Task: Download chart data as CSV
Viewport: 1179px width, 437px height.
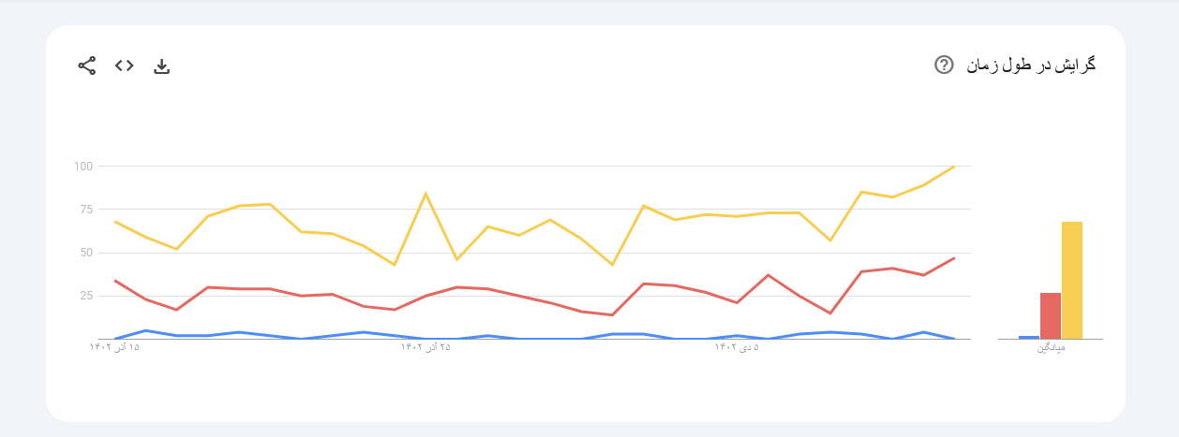Action: click(162, 66)
